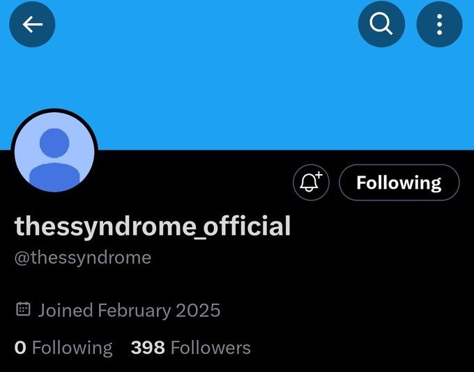The width and height of the screenshot is (474, 372).
Task: Open the blue header banner image
Action: click(x=237, y=75)
